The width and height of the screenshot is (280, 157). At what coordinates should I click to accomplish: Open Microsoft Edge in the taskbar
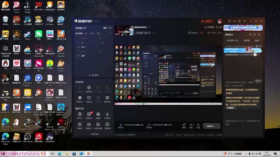[x=60, y=154]
